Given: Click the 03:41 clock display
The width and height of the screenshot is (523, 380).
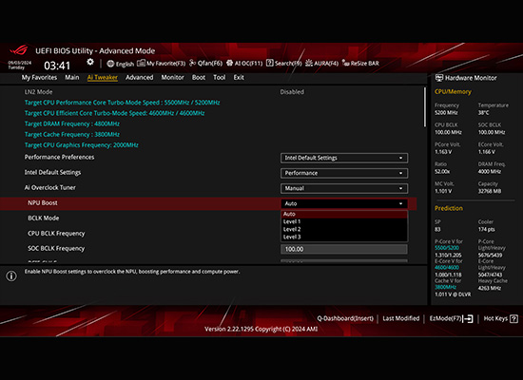Looking at the screenshot, I should [x=57, y=66].
